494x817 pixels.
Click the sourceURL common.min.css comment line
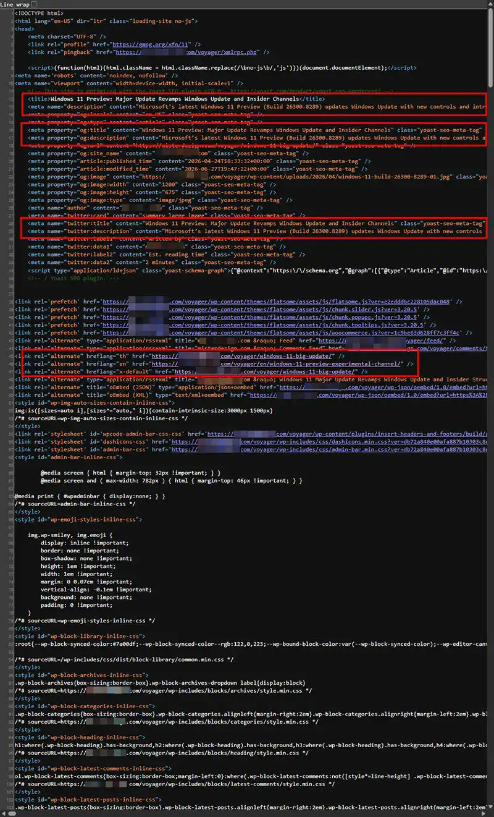tap(125, 659)
